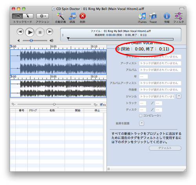196x185 pixels.
Task: Click the アーティスト input field
Action: pos(160,63)
